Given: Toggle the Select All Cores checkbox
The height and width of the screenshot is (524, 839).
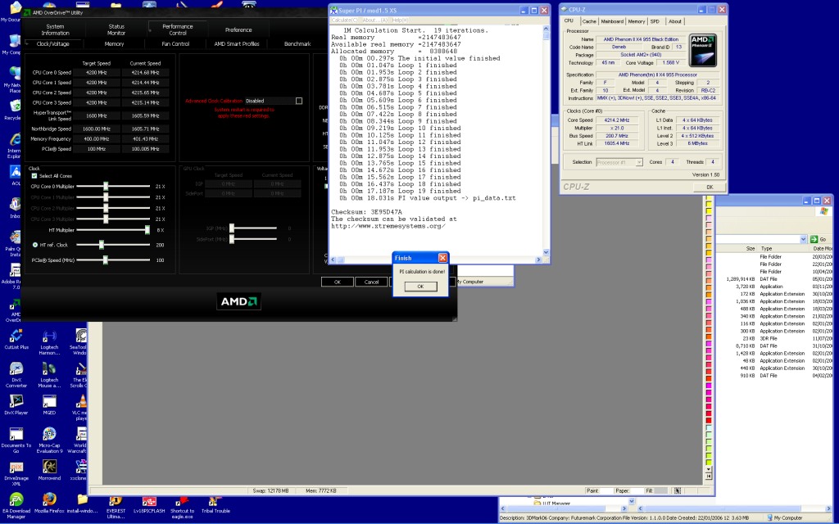Looking at the screenshot, I should [34, 176].
